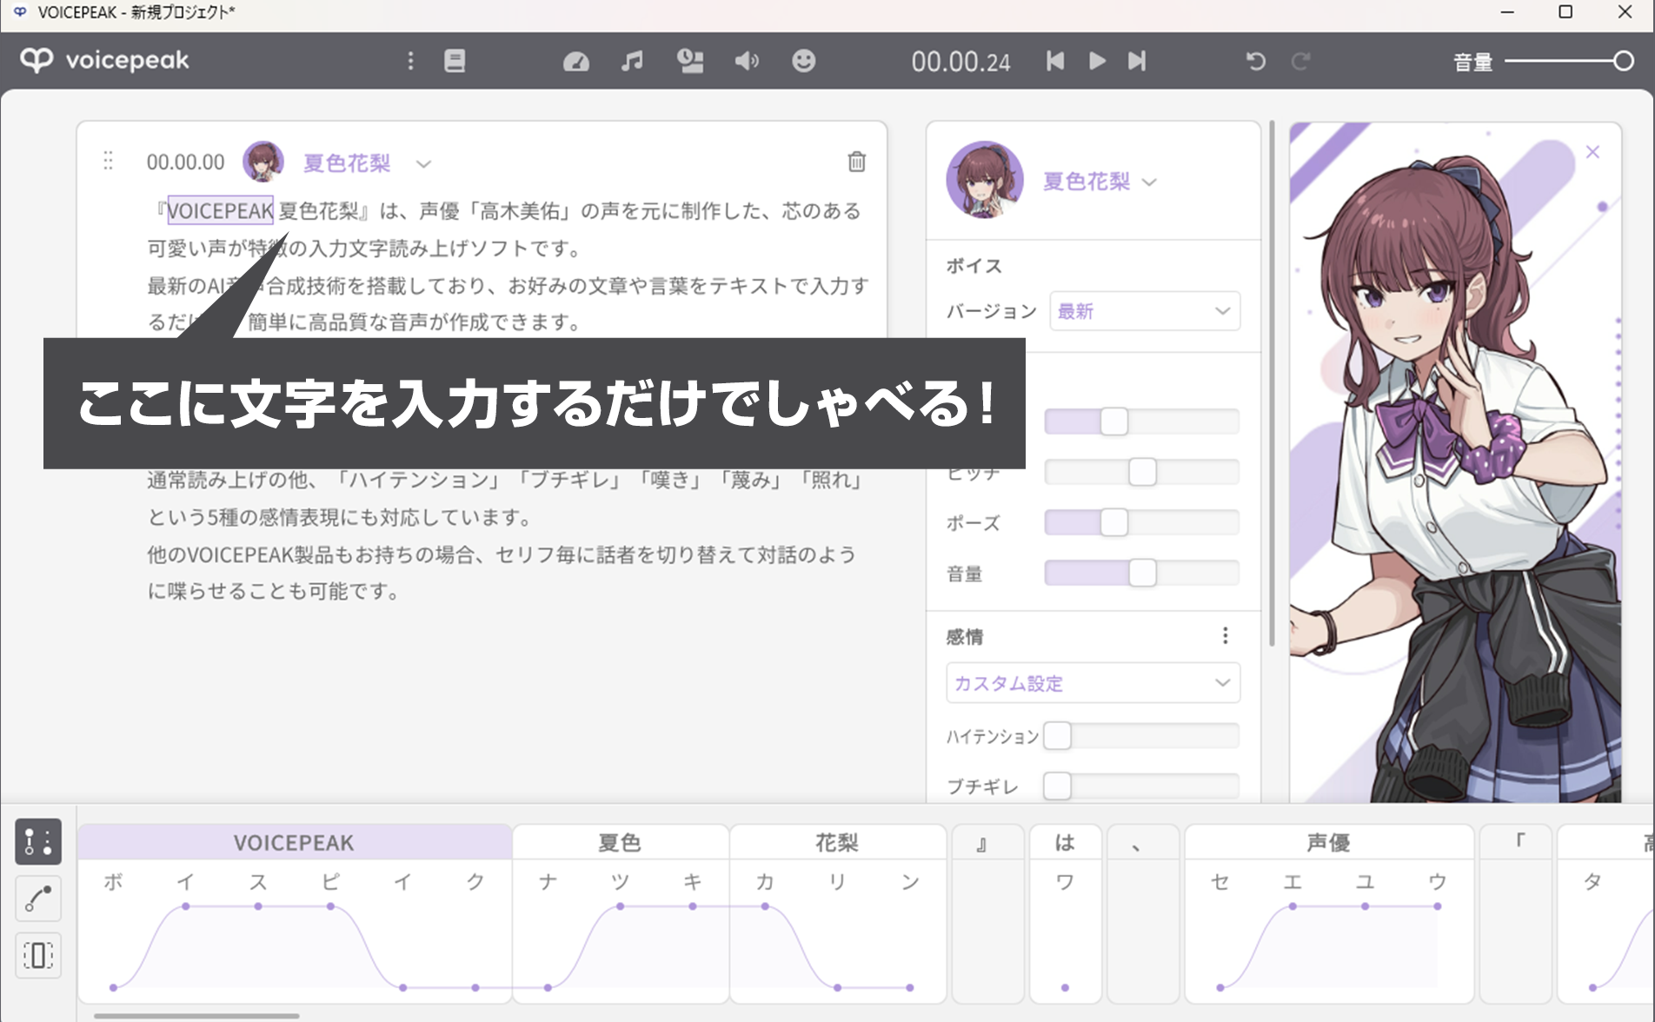
Task: Open the narrator settings icon
Action: [690, 61]
